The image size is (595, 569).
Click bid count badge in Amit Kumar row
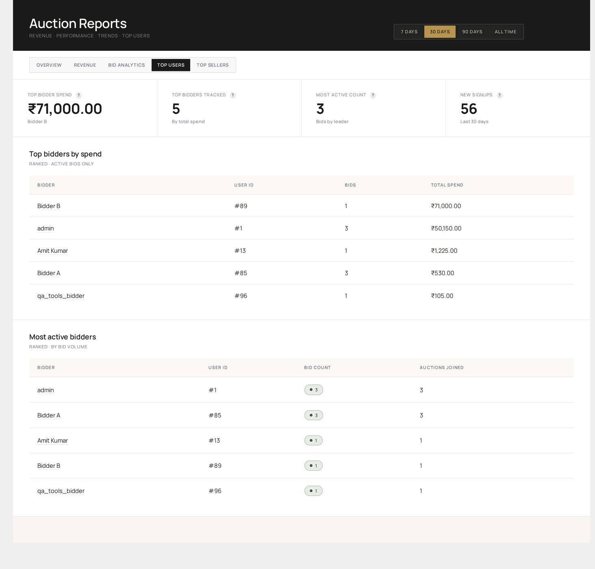pyautogui.click(x=313, y=441)
